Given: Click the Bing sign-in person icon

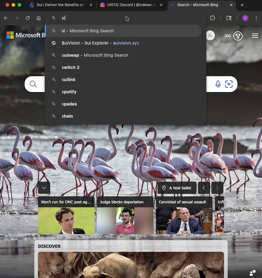Looking at the screenshot, I should click(x=210, y=36).
